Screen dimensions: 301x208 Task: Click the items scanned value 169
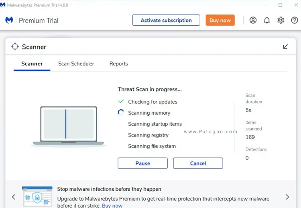coord(250,137)
